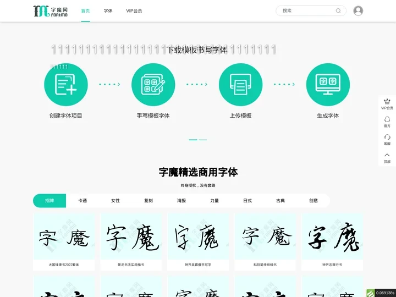Select the 海报 font category tab
Image resolution: width=396 pixels, height=297 pixels.
182,201
